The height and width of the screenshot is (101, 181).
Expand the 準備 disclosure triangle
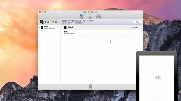62,32
